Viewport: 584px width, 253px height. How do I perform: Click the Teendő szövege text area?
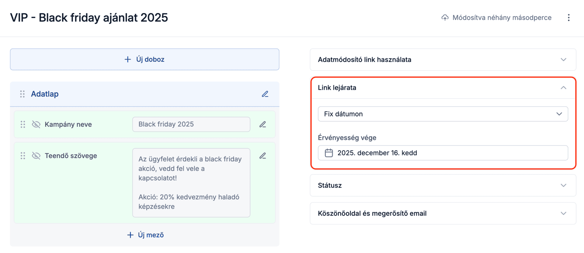pos(191,183)
